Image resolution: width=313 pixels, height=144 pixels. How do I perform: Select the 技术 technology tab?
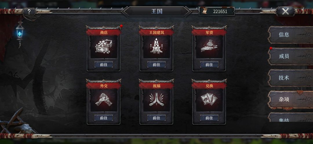click(290, 78)
